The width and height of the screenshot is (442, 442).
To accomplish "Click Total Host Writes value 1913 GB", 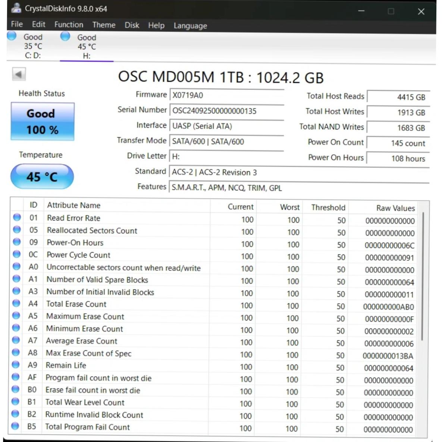I will pos(399,113).
